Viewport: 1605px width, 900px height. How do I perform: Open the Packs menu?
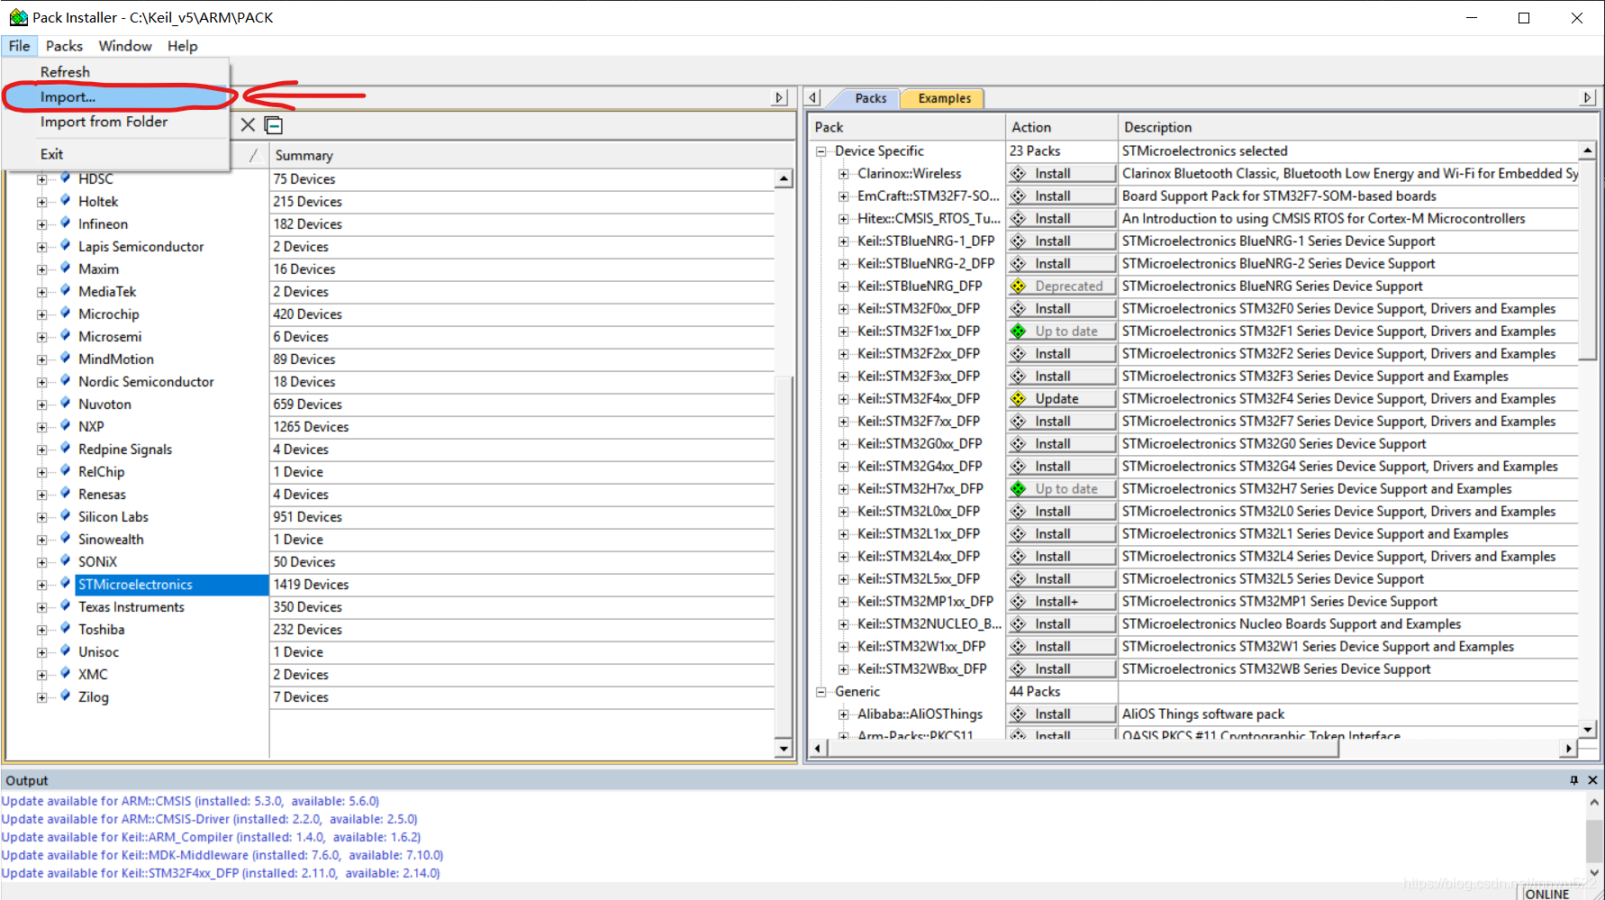click(64, 46)
